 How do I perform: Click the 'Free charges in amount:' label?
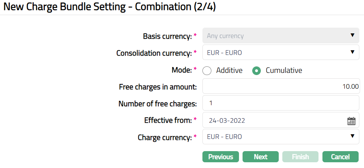click(x=158, y=87)
